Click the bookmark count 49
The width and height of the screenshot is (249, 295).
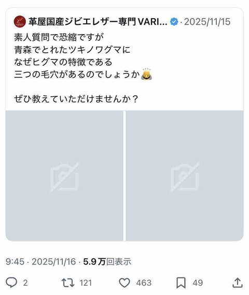tap(198, 283)
